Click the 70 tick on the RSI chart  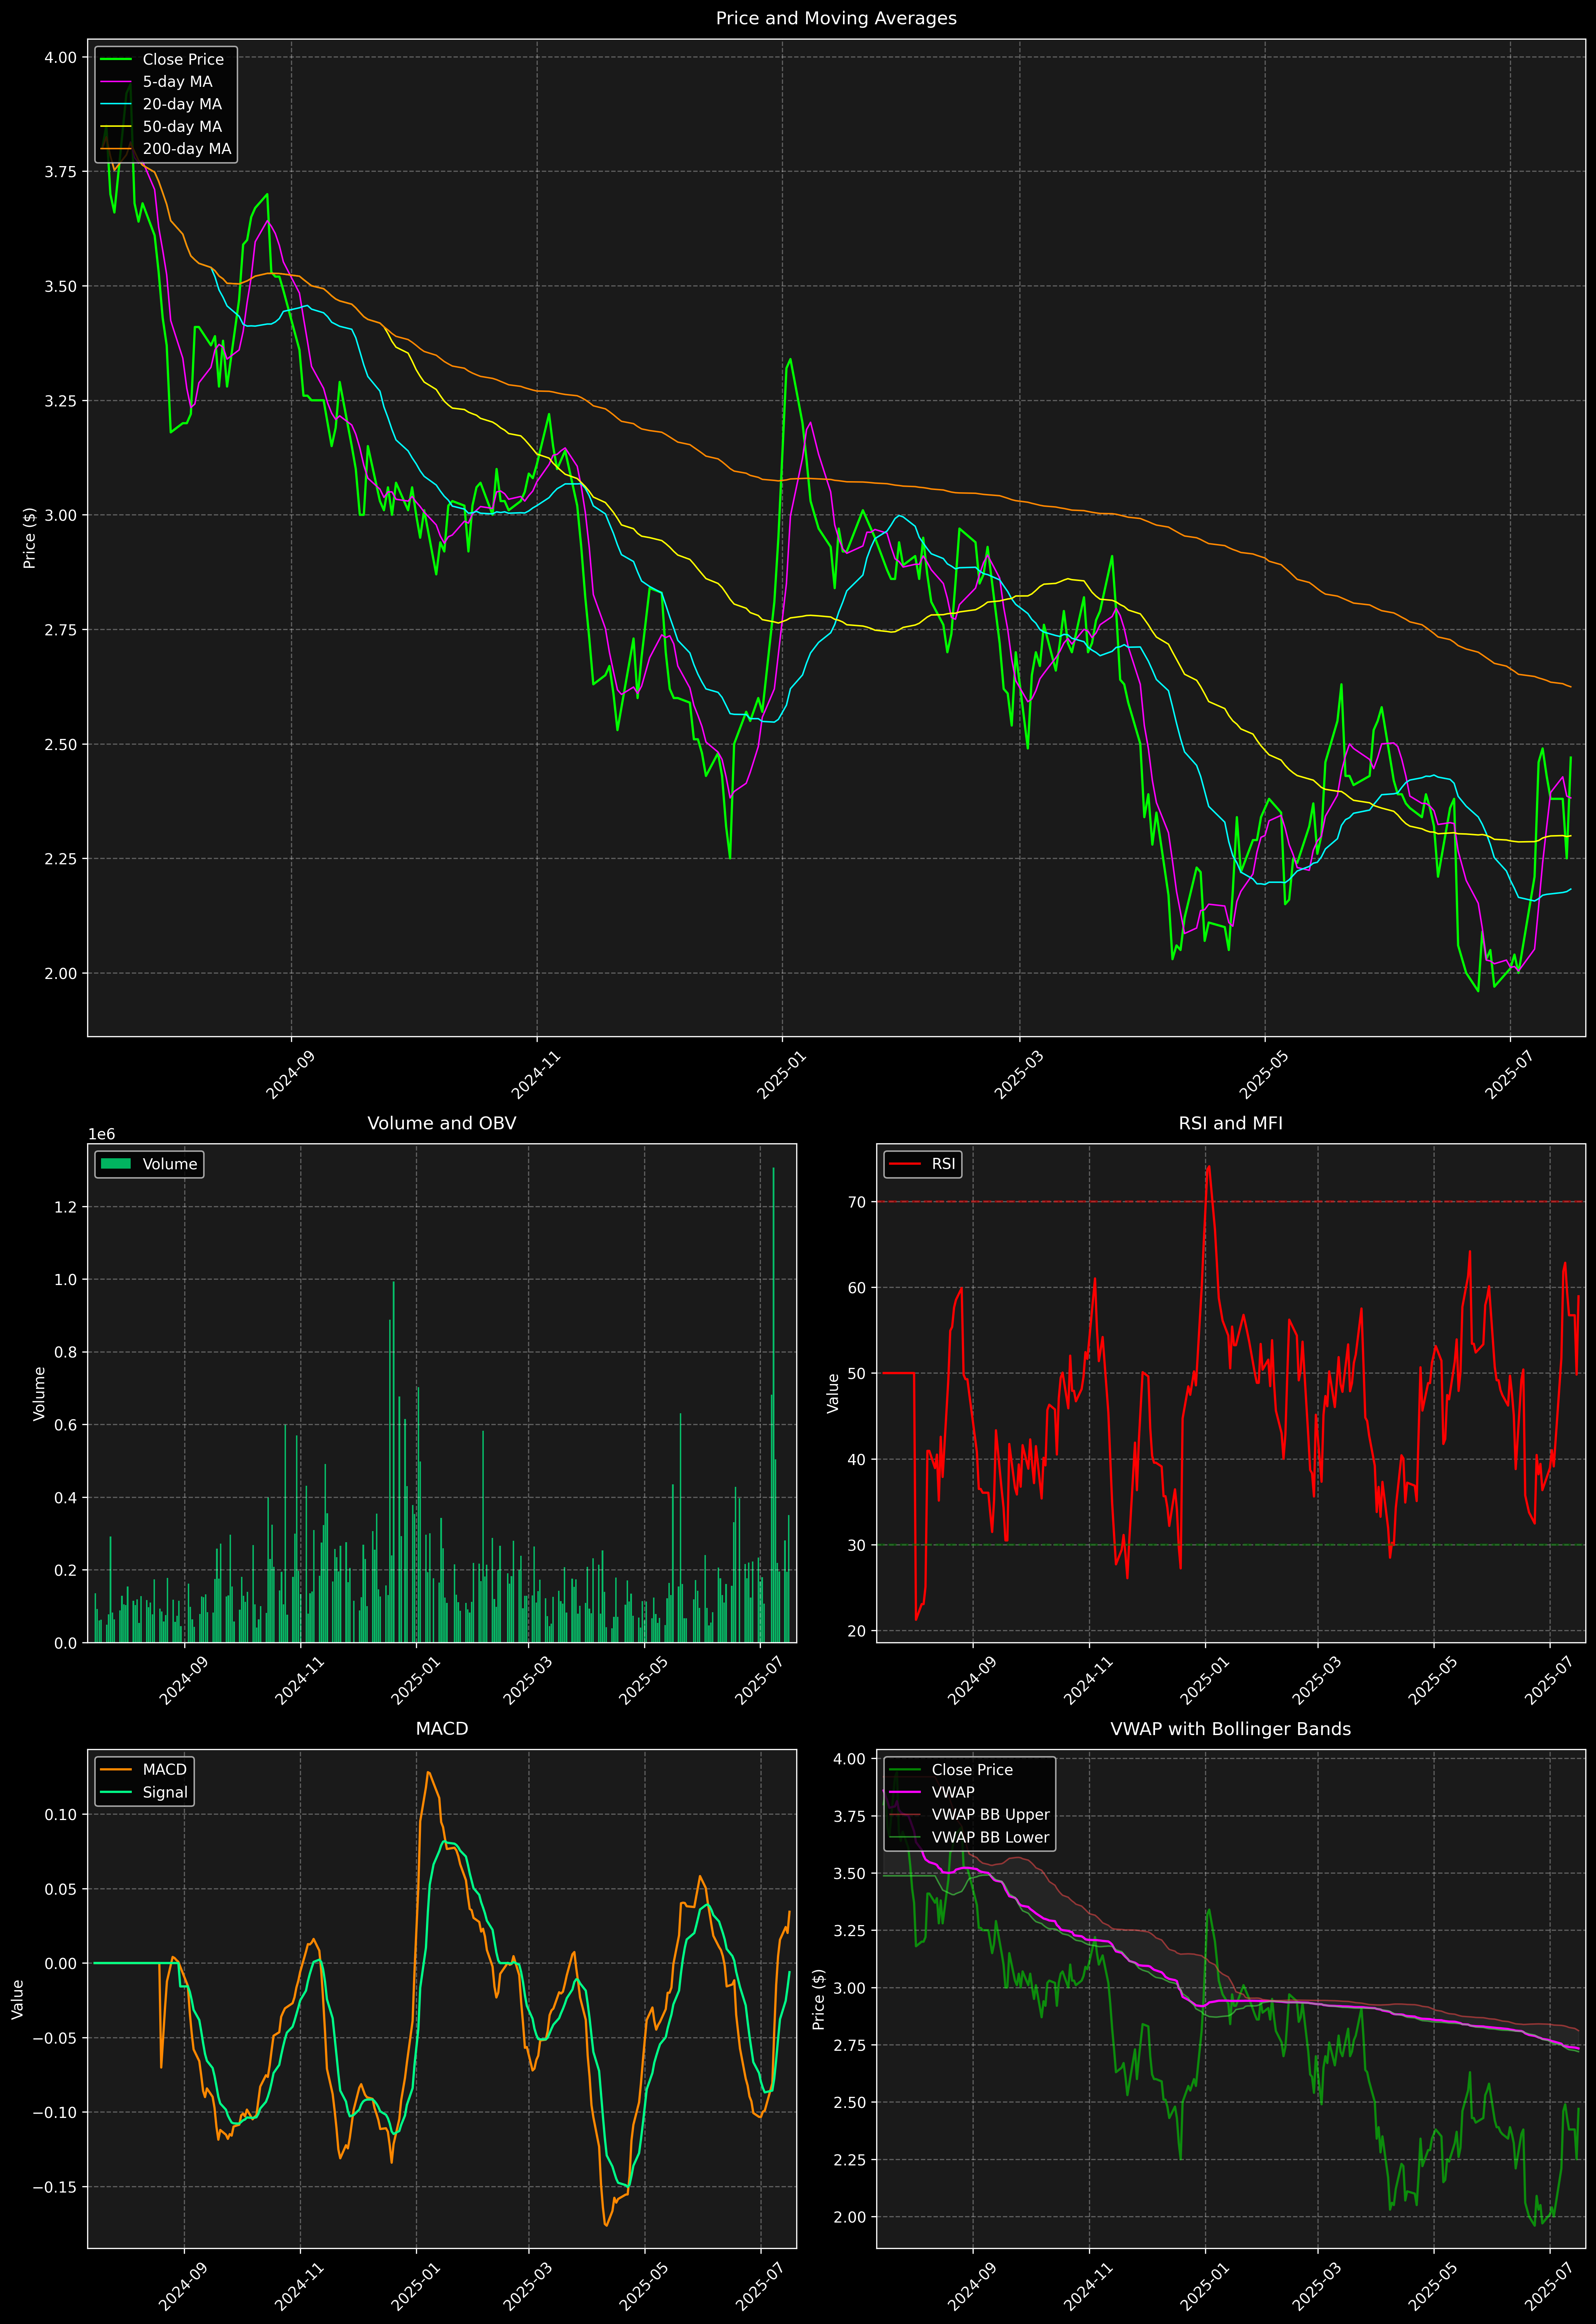tap(857, 1202)
